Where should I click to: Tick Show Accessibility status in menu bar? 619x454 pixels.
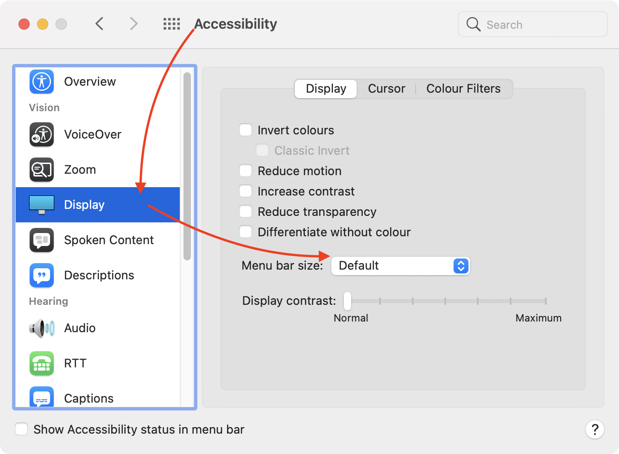tap(21, 429)
